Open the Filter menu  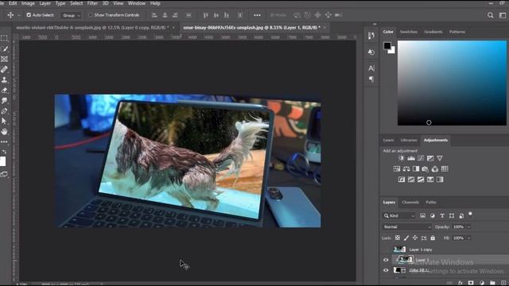[x=92, y=3]
